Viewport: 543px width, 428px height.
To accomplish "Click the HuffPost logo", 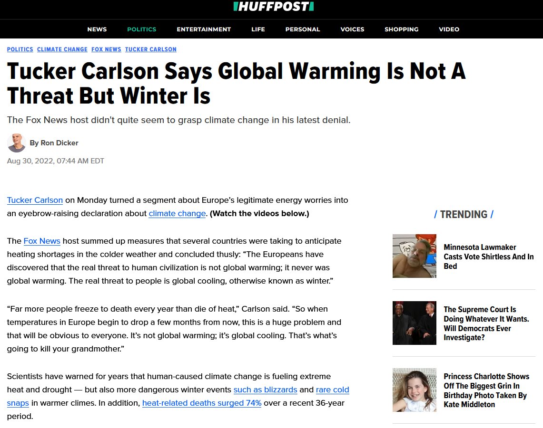I will [x=274, y=6].
